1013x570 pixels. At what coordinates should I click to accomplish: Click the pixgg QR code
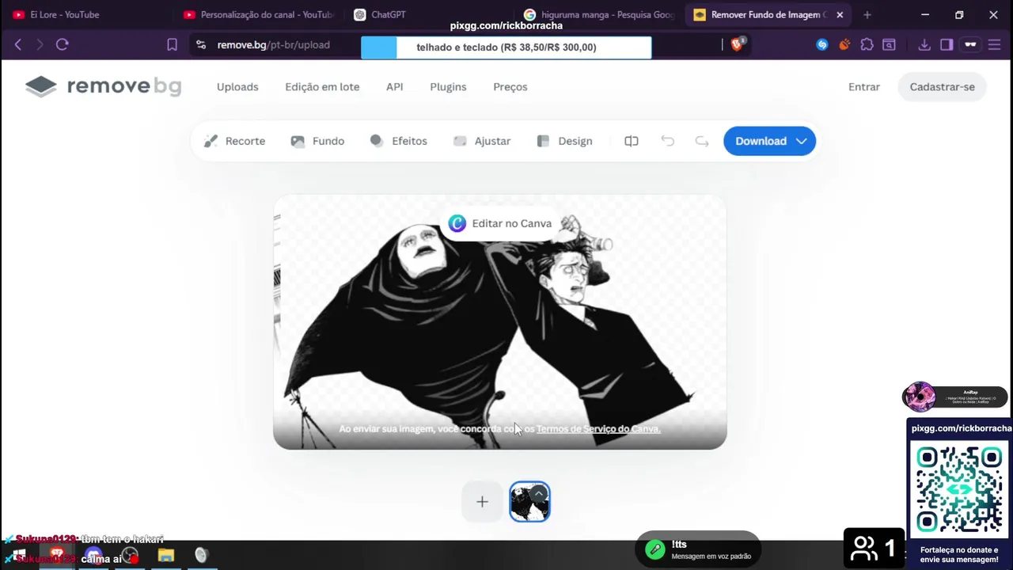pos(959,490)
